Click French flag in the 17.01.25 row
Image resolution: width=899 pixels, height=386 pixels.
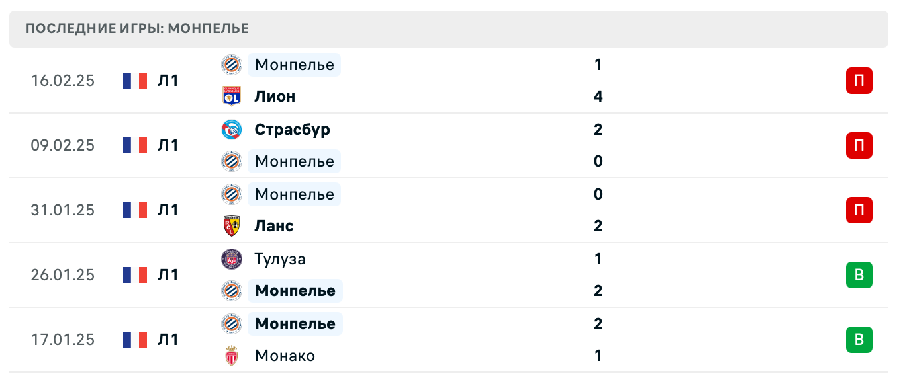click(135, 340)
